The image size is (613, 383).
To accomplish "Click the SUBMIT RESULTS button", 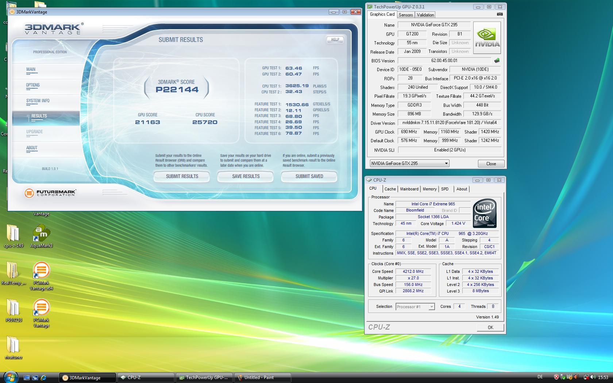I will tap(182, 177).
